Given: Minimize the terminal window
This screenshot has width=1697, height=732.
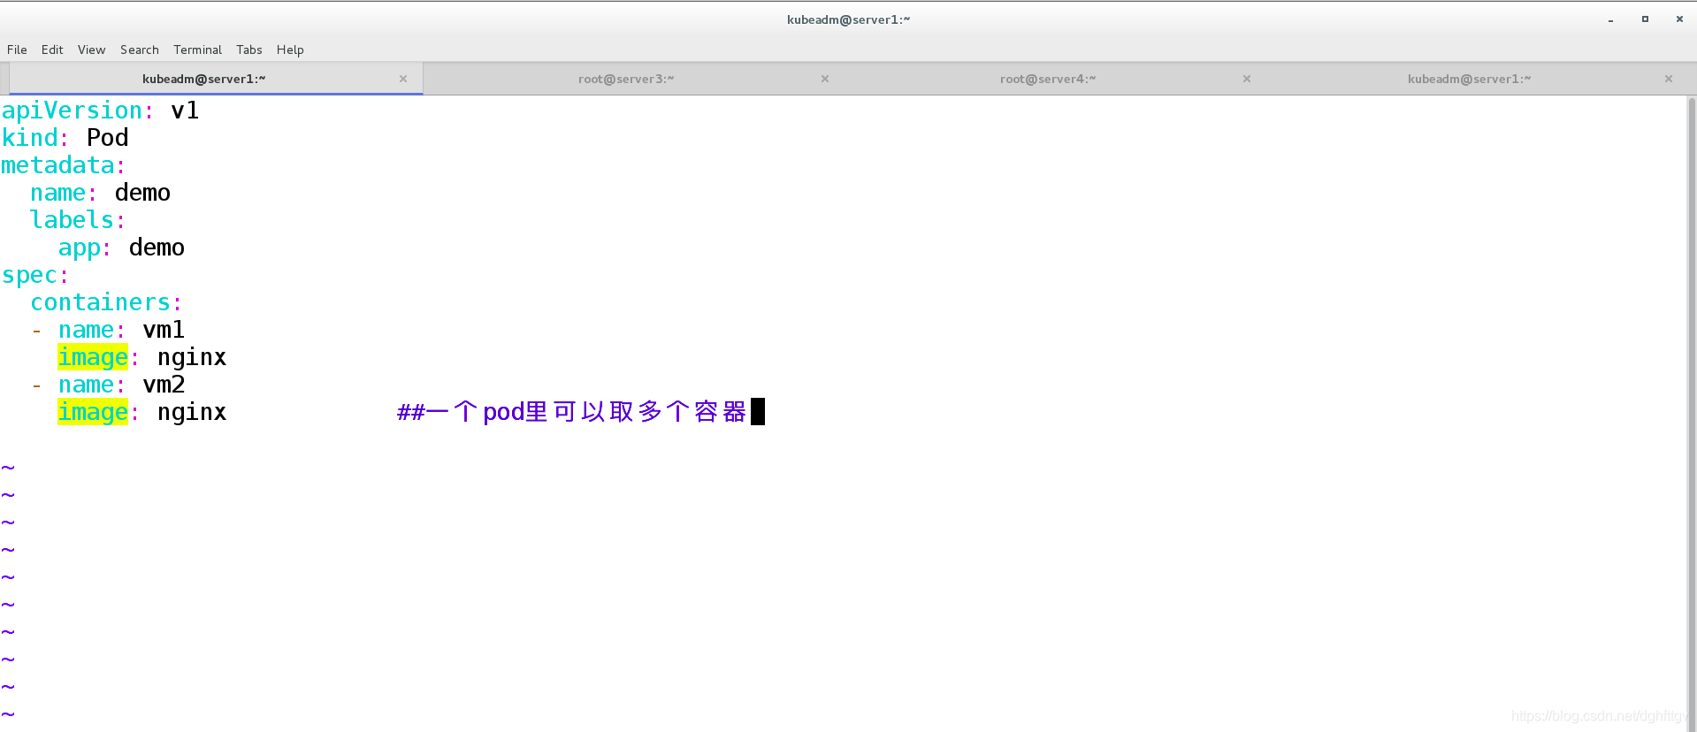Looking at the screenshot, I should point(1611,19).
